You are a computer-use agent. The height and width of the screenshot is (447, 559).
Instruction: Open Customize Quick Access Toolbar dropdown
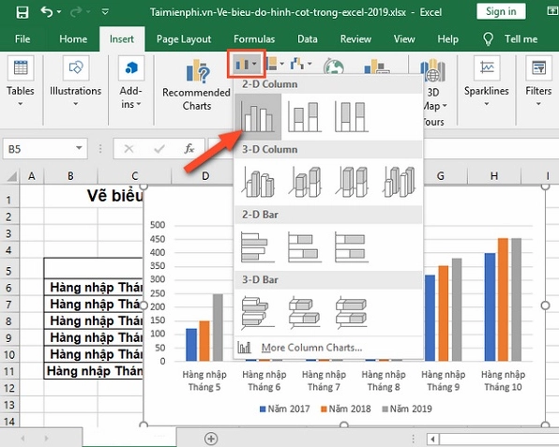point(105,12)
